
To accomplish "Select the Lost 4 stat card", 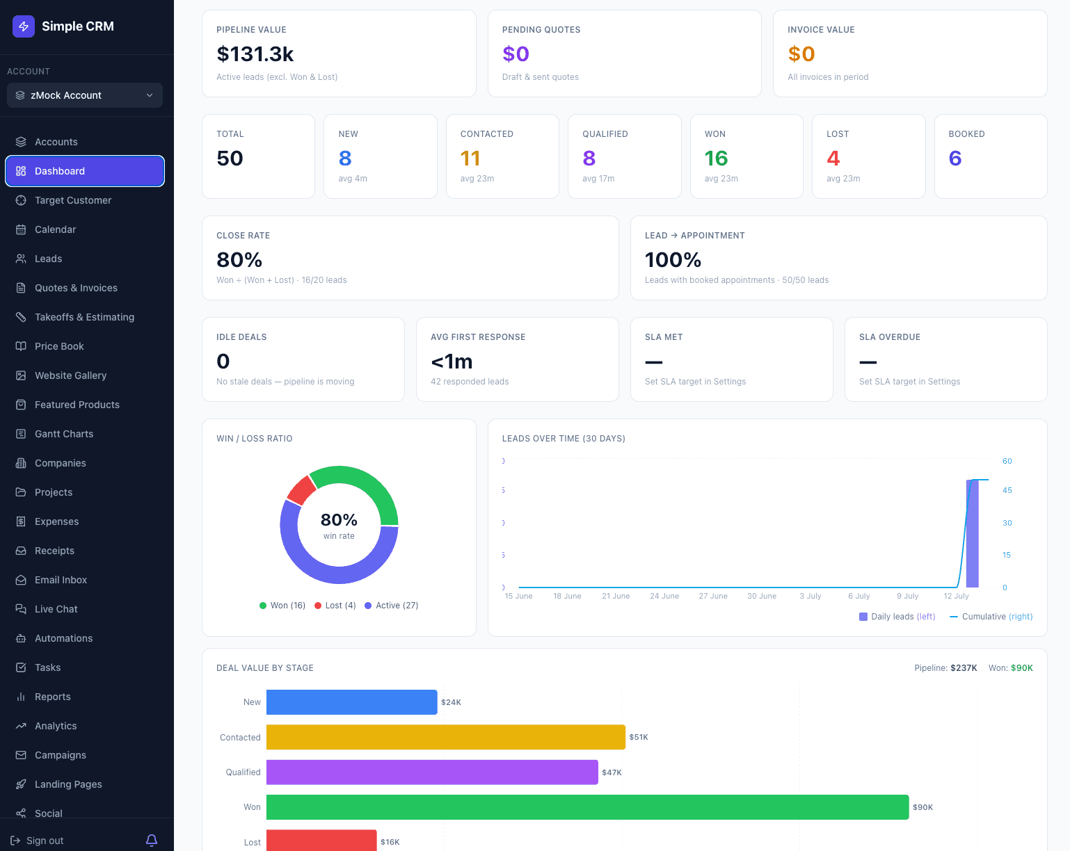I will point(868,156).
